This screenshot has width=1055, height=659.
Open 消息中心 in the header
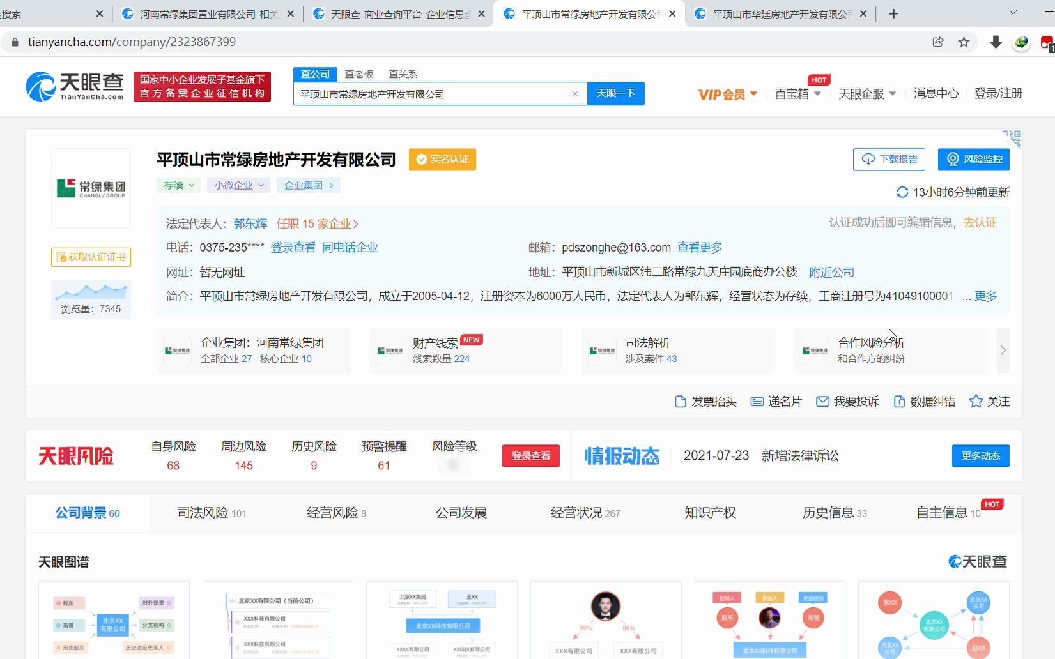pos(936,94)
